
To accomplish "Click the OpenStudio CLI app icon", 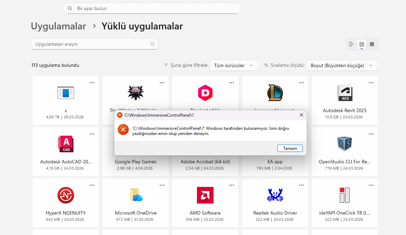I will pyautogui.click(x=345, y=144).
